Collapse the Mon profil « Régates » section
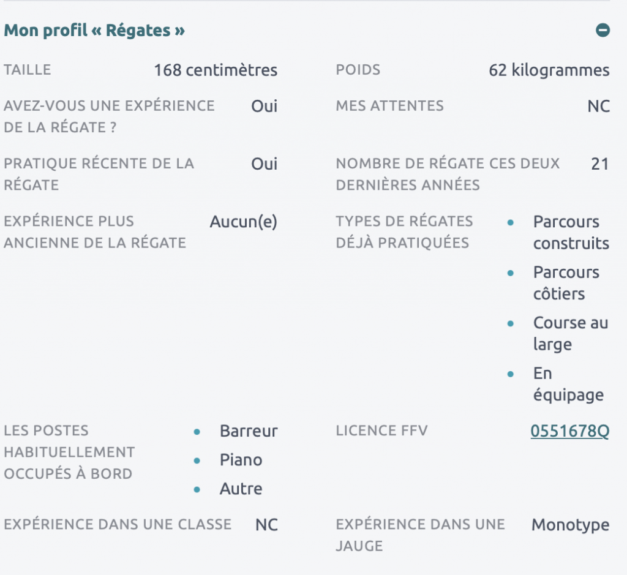 [x=603, y=30]
